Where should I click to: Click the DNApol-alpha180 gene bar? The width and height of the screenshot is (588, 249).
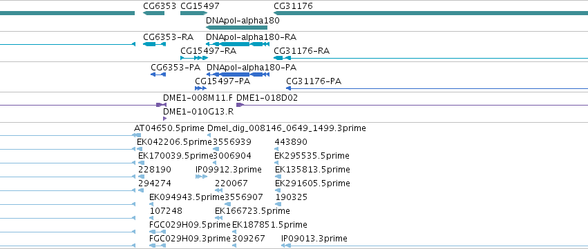(236, 28)
